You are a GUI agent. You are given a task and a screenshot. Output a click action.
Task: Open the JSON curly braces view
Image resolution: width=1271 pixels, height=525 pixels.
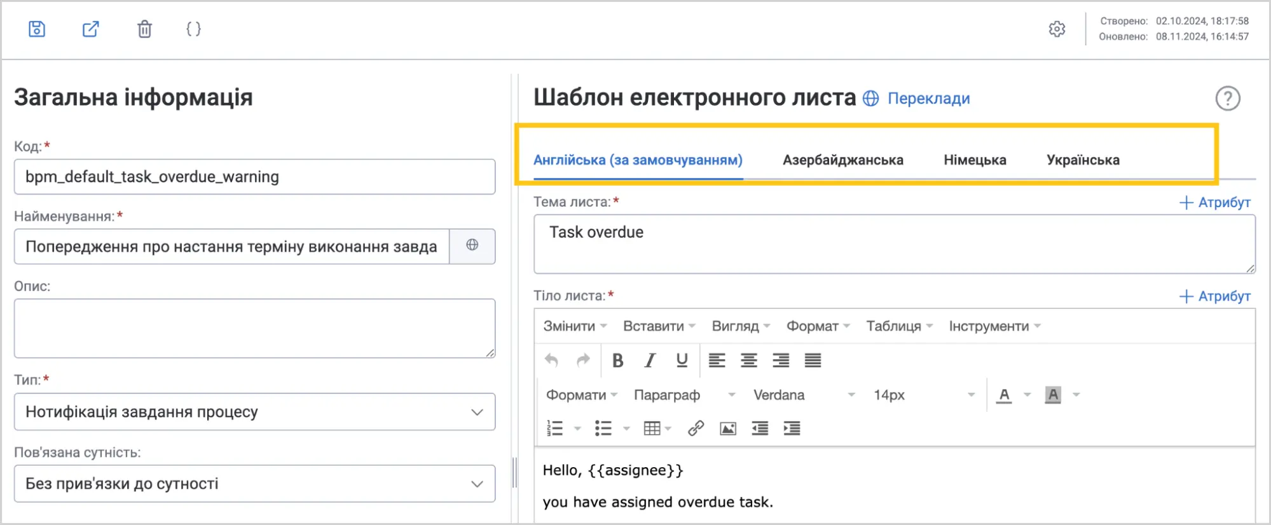coord(193,29)
